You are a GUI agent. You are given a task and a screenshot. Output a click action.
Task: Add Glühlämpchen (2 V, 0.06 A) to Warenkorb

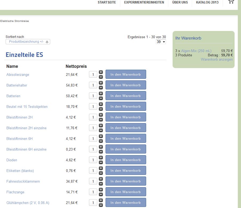(x=126, y=203)
